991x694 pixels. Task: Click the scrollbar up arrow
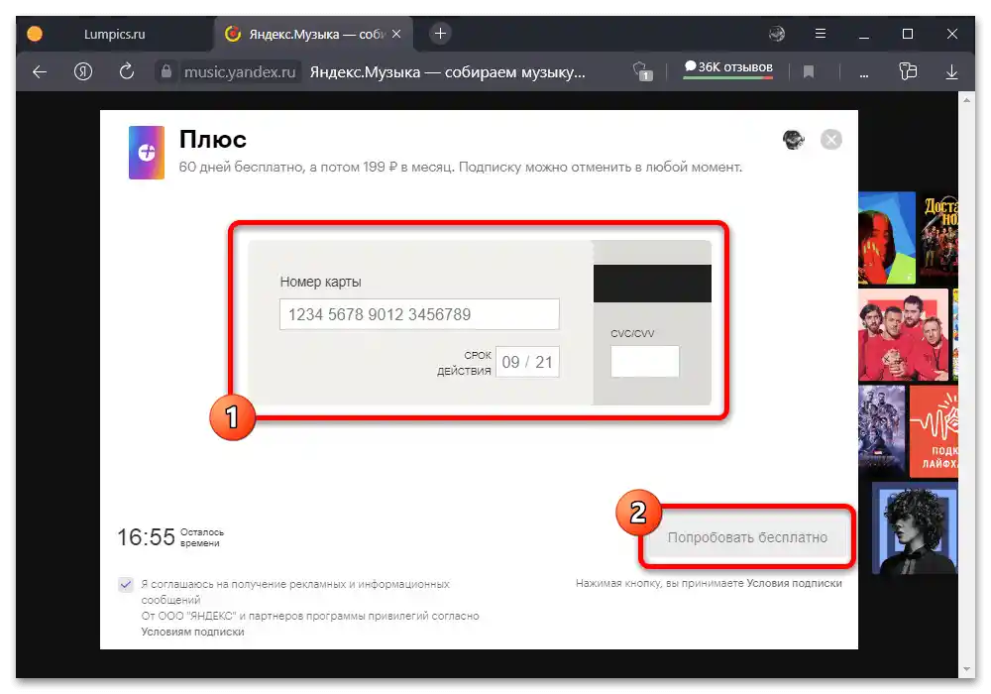[x=966, y=100]
